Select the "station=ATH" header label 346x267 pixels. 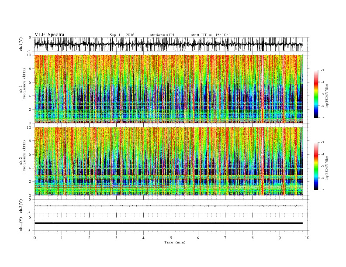pos(162,35)
